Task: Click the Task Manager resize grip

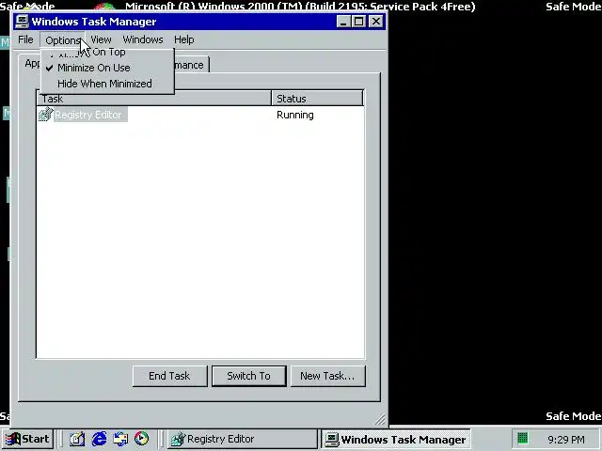Action: coord(380,420)
